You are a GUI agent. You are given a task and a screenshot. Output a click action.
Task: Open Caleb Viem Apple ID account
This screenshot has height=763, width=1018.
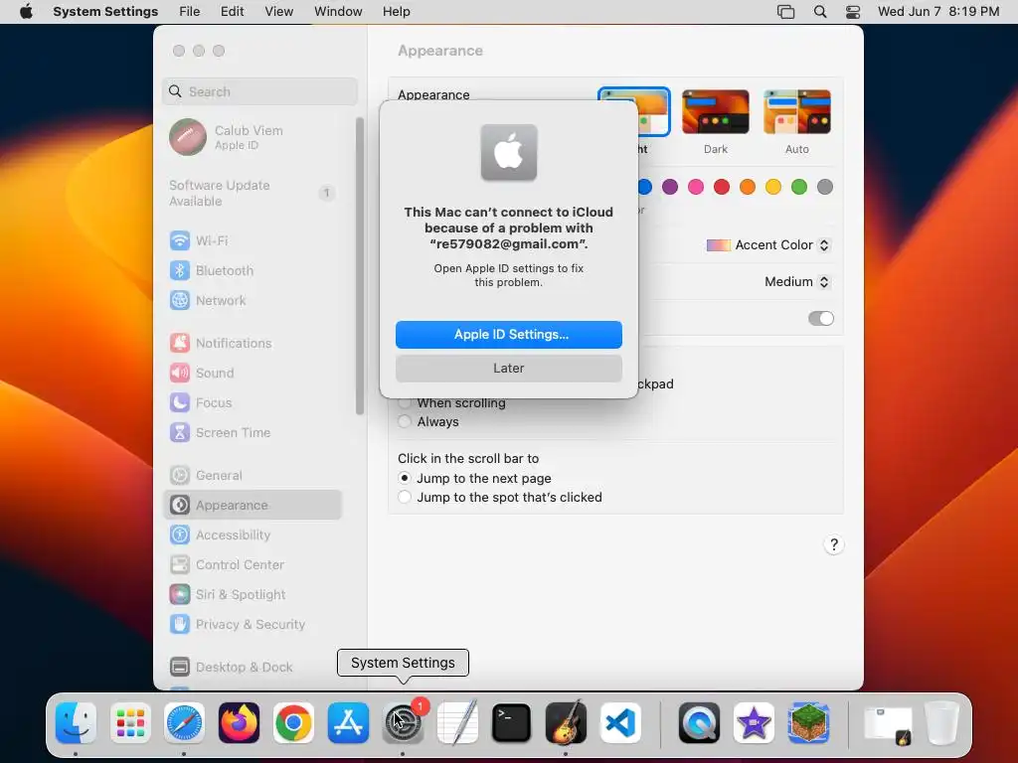[253, 137]
